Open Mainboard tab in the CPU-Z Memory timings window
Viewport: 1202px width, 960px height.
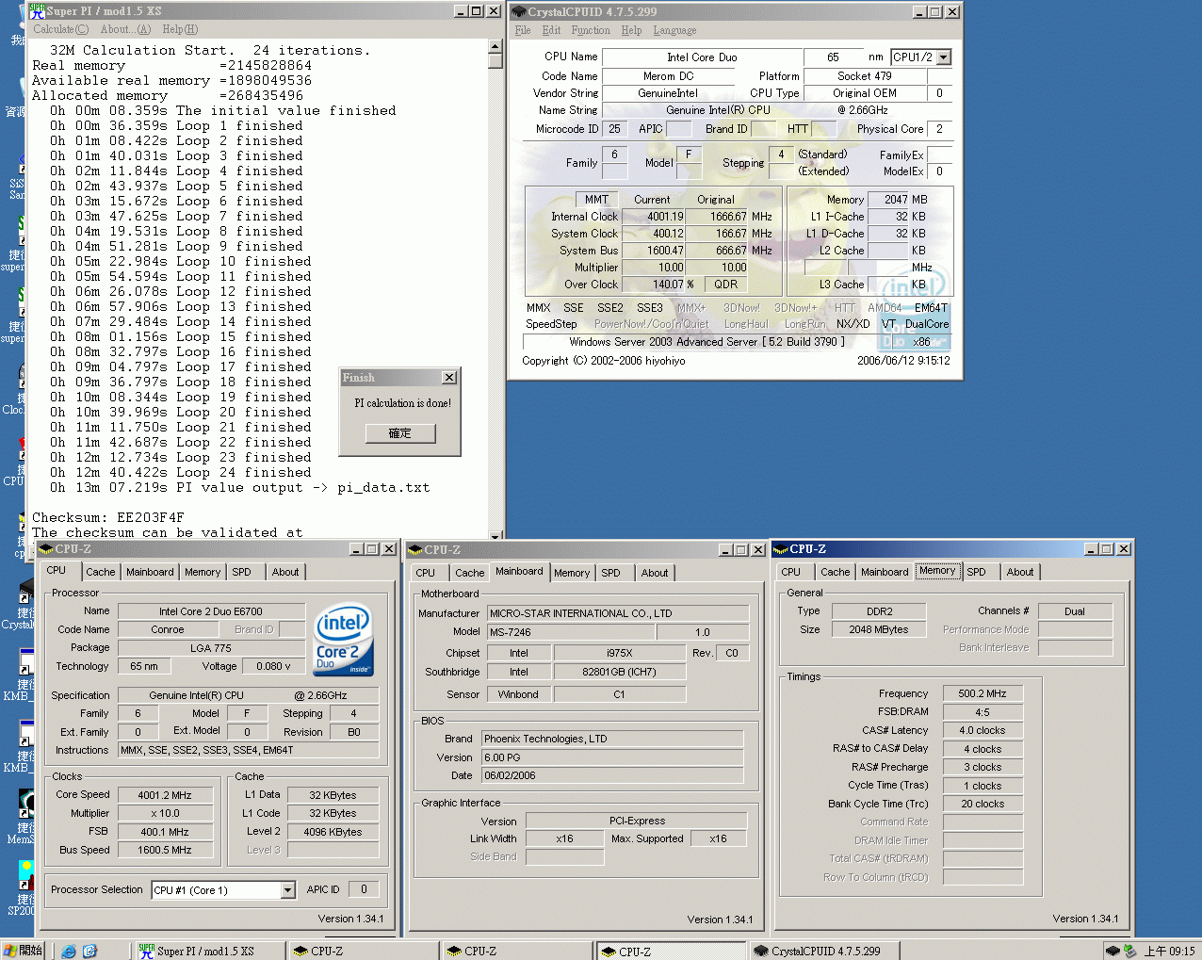[x=885, y=572]
